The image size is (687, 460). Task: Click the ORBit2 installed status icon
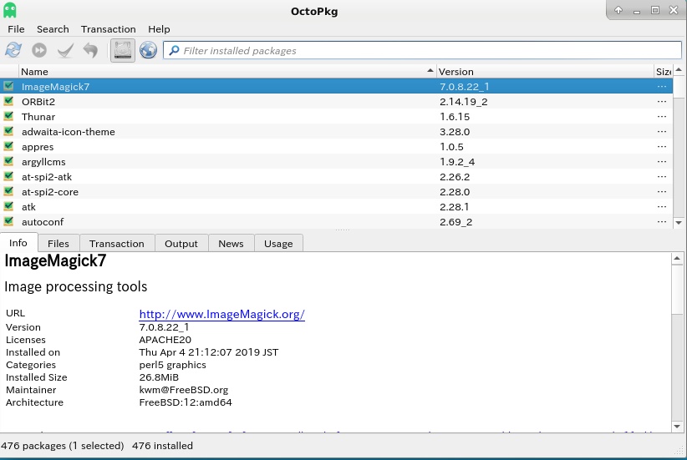(x=8, y=101)
